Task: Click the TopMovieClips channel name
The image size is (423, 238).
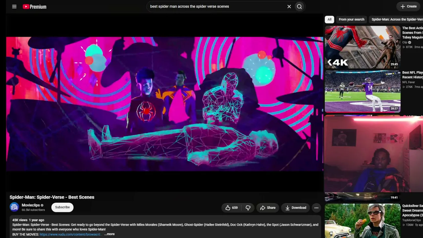Action: coord(411,220)
